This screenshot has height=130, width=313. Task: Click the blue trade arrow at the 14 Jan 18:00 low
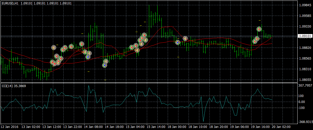[104, 66]
